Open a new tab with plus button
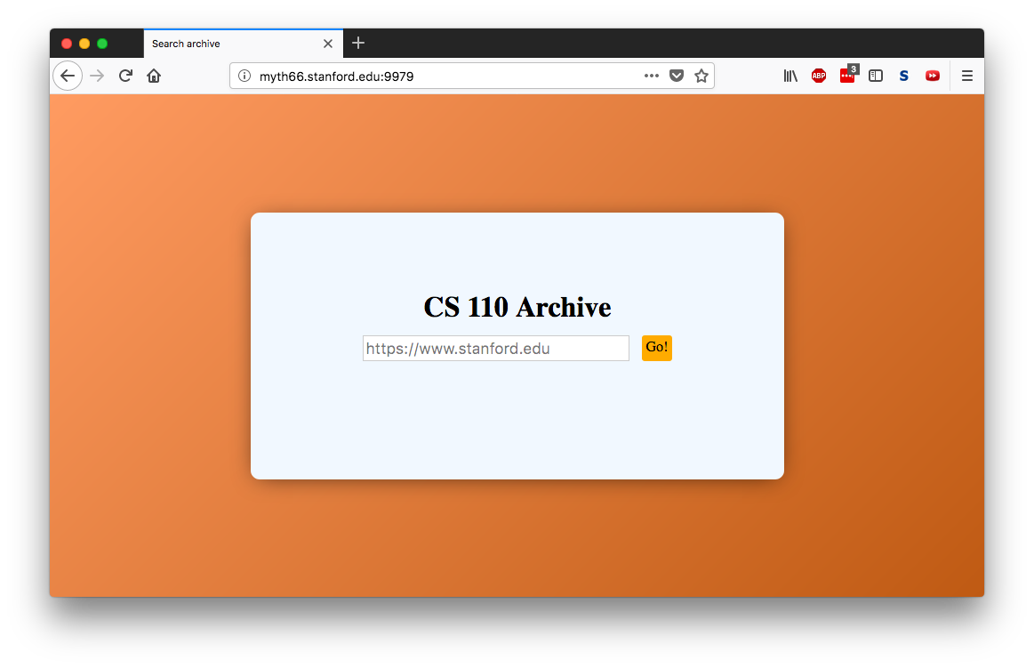 (x=358, y=43)
